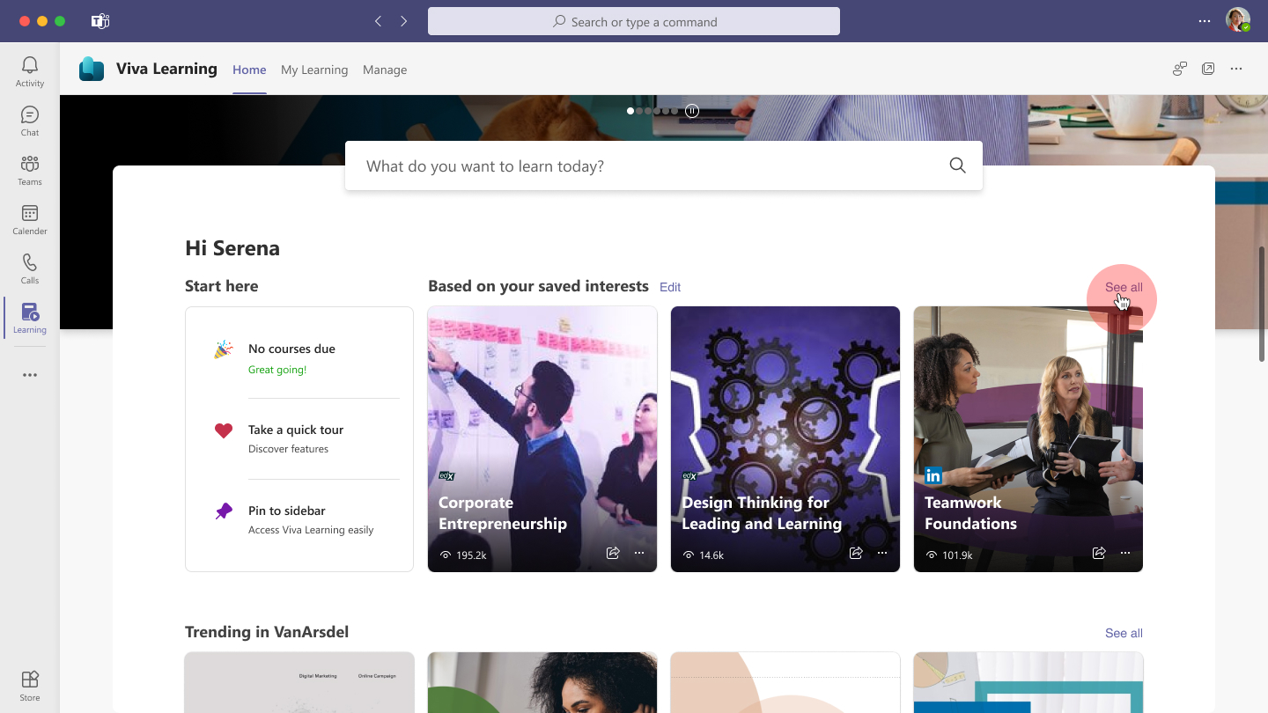Go to Teams in the sidebar
The height and width of the screenshot is (713, 1268).
(x=30, y=171)
